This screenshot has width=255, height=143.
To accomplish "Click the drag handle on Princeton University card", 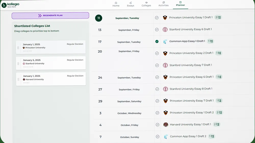I will point(18,47).
